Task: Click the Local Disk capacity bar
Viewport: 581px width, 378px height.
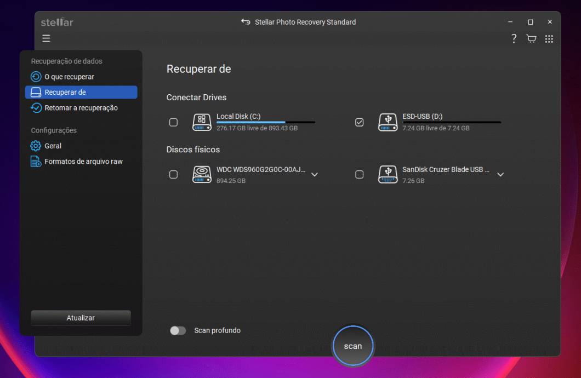Action: point(266,122)
